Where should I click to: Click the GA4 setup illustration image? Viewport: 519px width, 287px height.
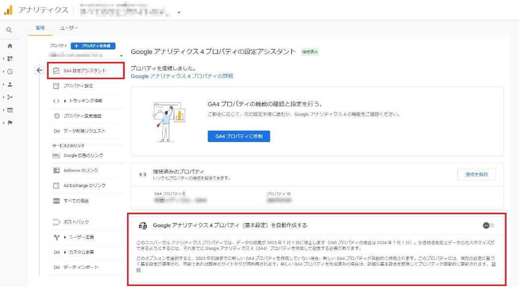coord(169,122)
